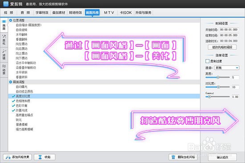Image resolution: width=245 pixels, height=163 pixels.
Task: Select the 普通模糊 effect
Action: point(21,124)
